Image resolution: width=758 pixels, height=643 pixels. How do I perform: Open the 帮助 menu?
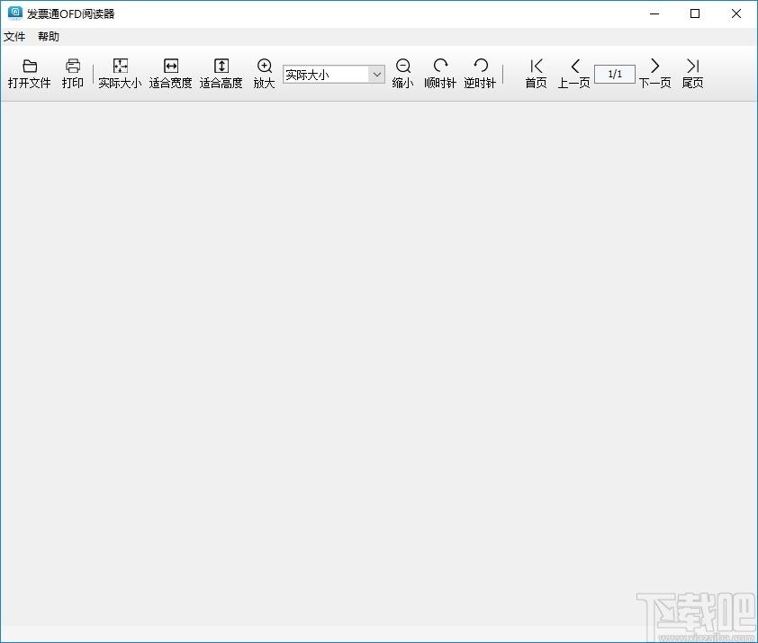(49, 37)
